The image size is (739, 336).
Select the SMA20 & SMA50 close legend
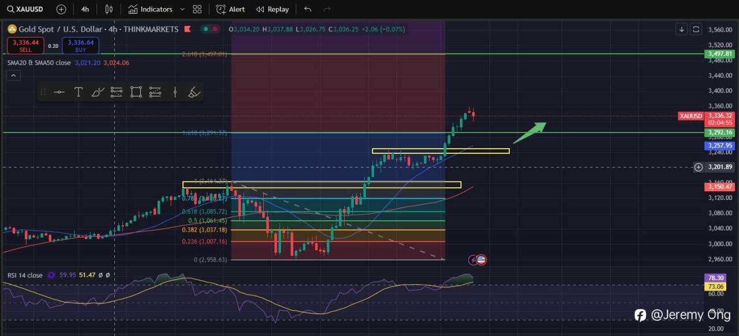[39, 63]
